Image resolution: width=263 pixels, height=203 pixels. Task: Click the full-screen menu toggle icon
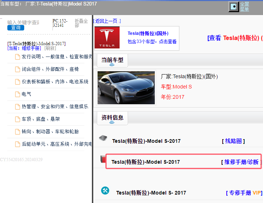click(234, 7)
